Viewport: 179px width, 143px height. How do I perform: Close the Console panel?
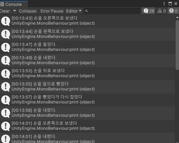click(x=176, y=4)
